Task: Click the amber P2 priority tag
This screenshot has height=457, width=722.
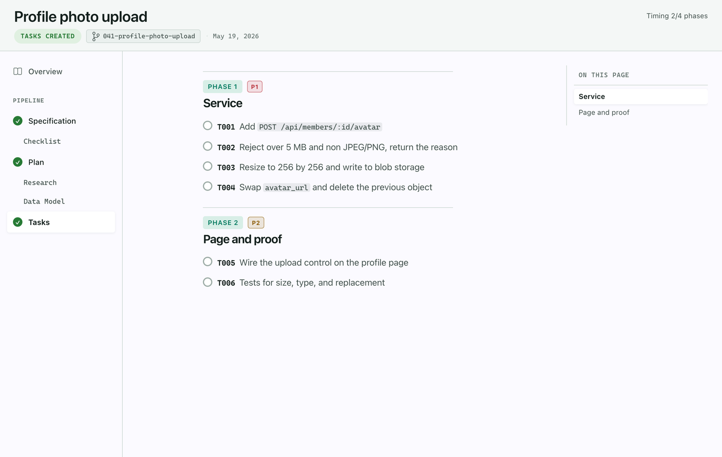Action: (x=256, y=223)
